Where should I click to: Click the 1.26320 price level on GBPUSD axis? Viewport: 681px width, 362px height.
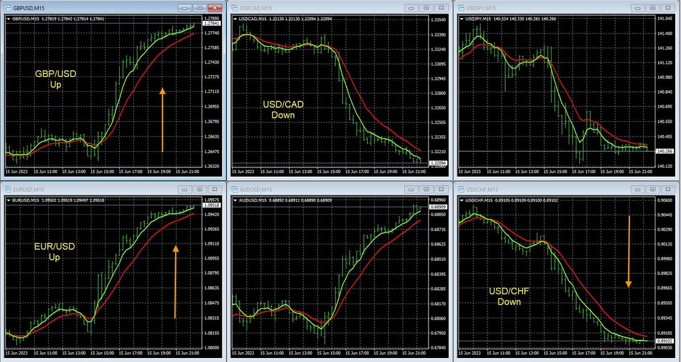(212, 166)
